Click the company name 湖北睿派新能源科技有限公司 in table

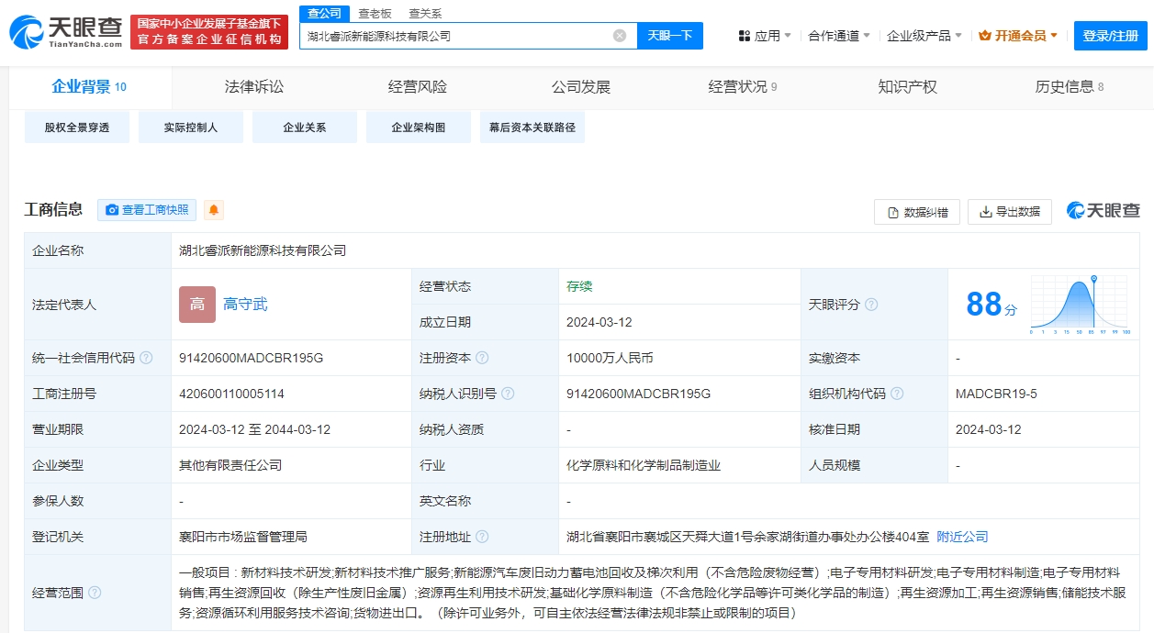point(263,250)
